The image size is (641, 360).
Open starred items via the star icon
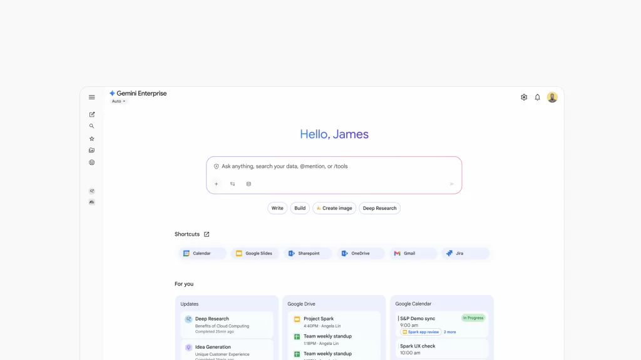tap(92, 139)
